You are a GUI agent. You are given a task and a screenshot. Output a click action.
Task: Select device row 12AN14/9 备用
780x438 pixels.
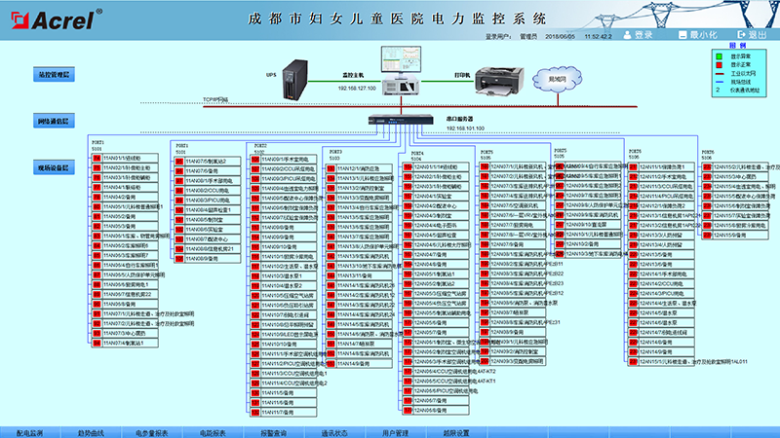[662, 352]
